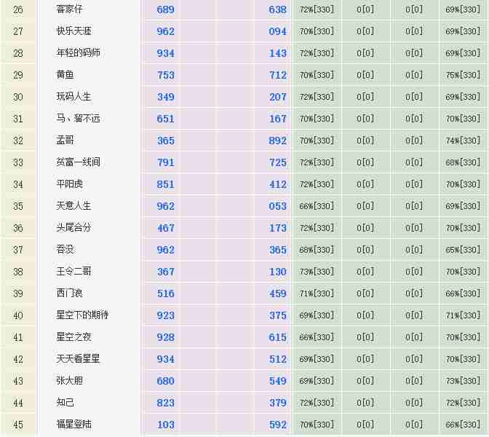
Task: Open the 孟哥 row entry
Action: tap(65, 141)
